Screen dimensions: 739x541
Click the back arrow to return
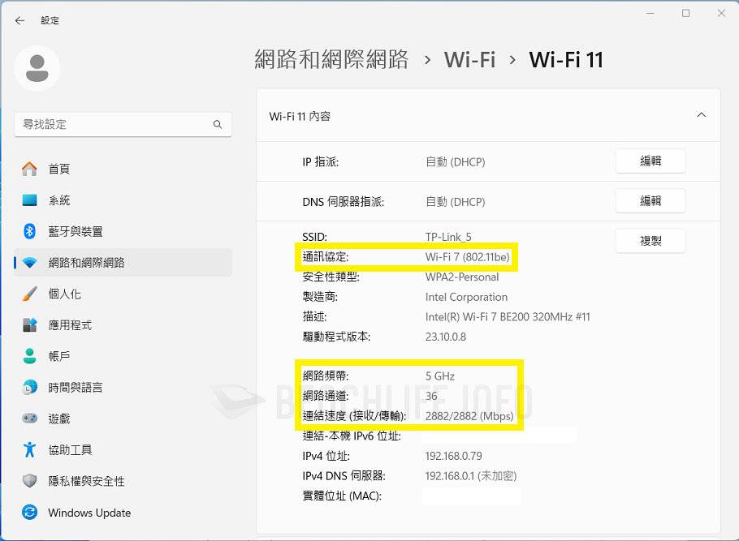click(x=19, y=20)
